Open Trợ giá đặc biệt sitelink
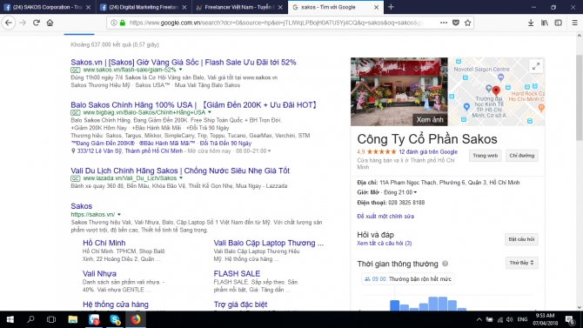 (240, 305)
